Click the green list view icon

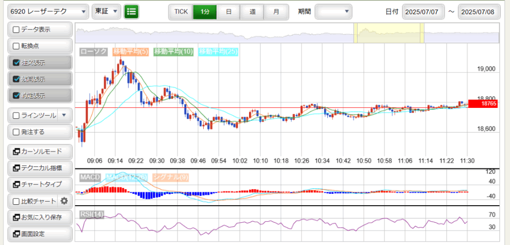(x=131, y=12)
